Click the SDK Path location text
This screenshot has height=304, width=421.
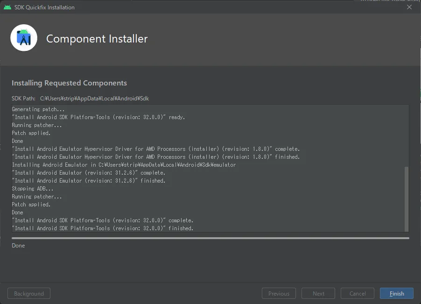click(94, 99)
